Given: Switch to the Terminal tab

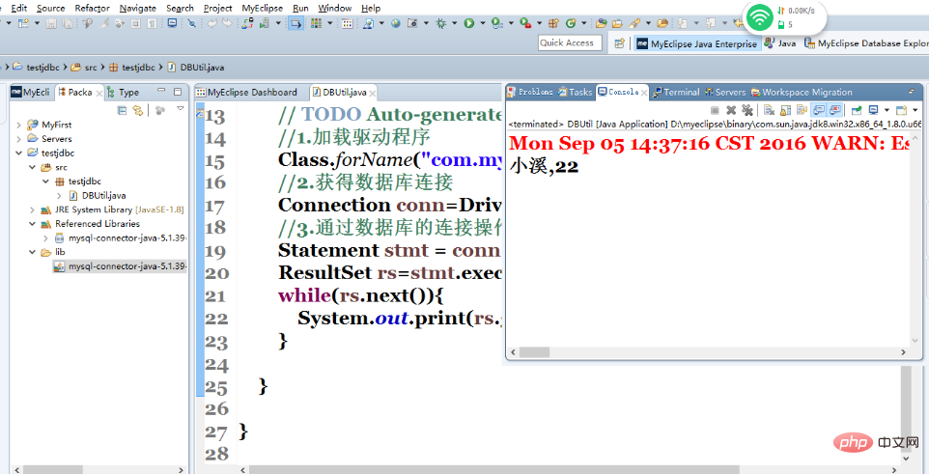Looking at the screenshot, I should click(x=676, y=93).
